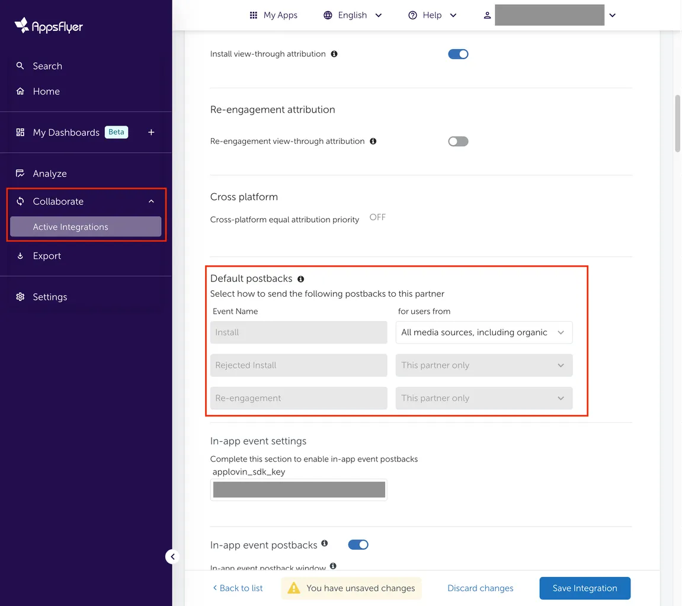Click the Discard changes link
Screen dimensions: 682x606
point(480,588)
